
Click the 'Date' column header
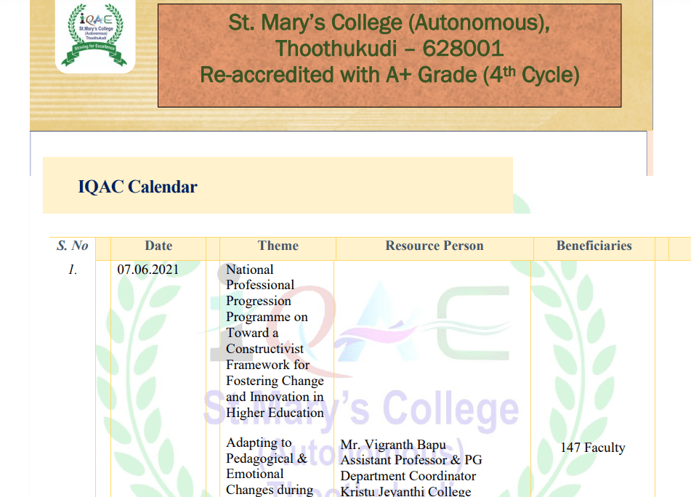click(158, 246)
